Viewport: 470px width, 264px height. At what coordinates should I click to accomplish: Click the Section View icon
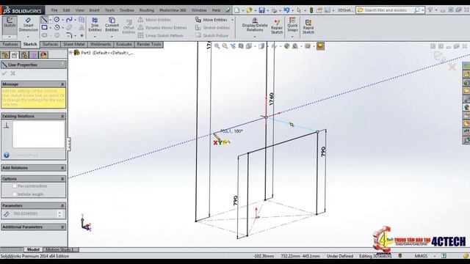(x=241, y=46)
